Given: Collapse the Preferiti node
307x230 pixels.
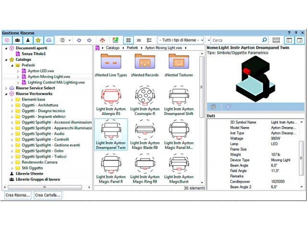Looking at the screenshot, I should click(12, 65).
